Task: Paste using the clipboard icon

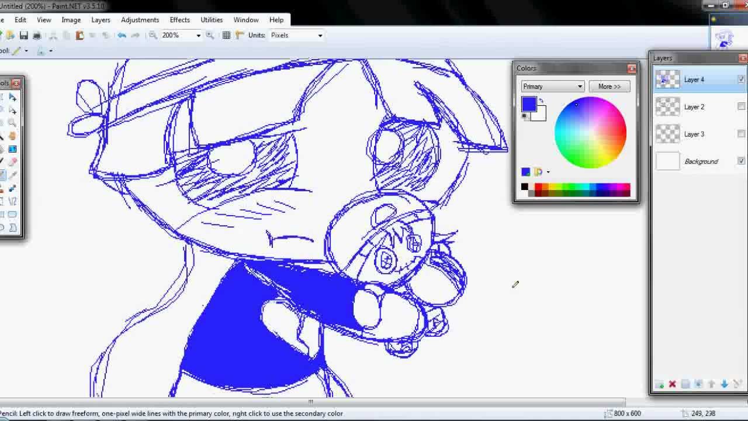Action: coord(79,35)
